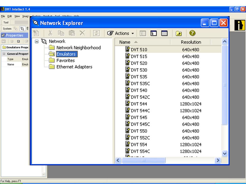This screenshot has width=246, height=184.
Task: Close the Network Explorer window
Action: point(223,23)
